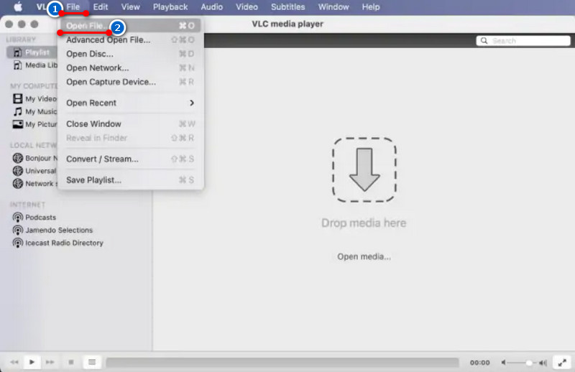Open Jamendo Selections
Image resolution: width=575 pixels, height=372 pixels.
click(52, 230)
